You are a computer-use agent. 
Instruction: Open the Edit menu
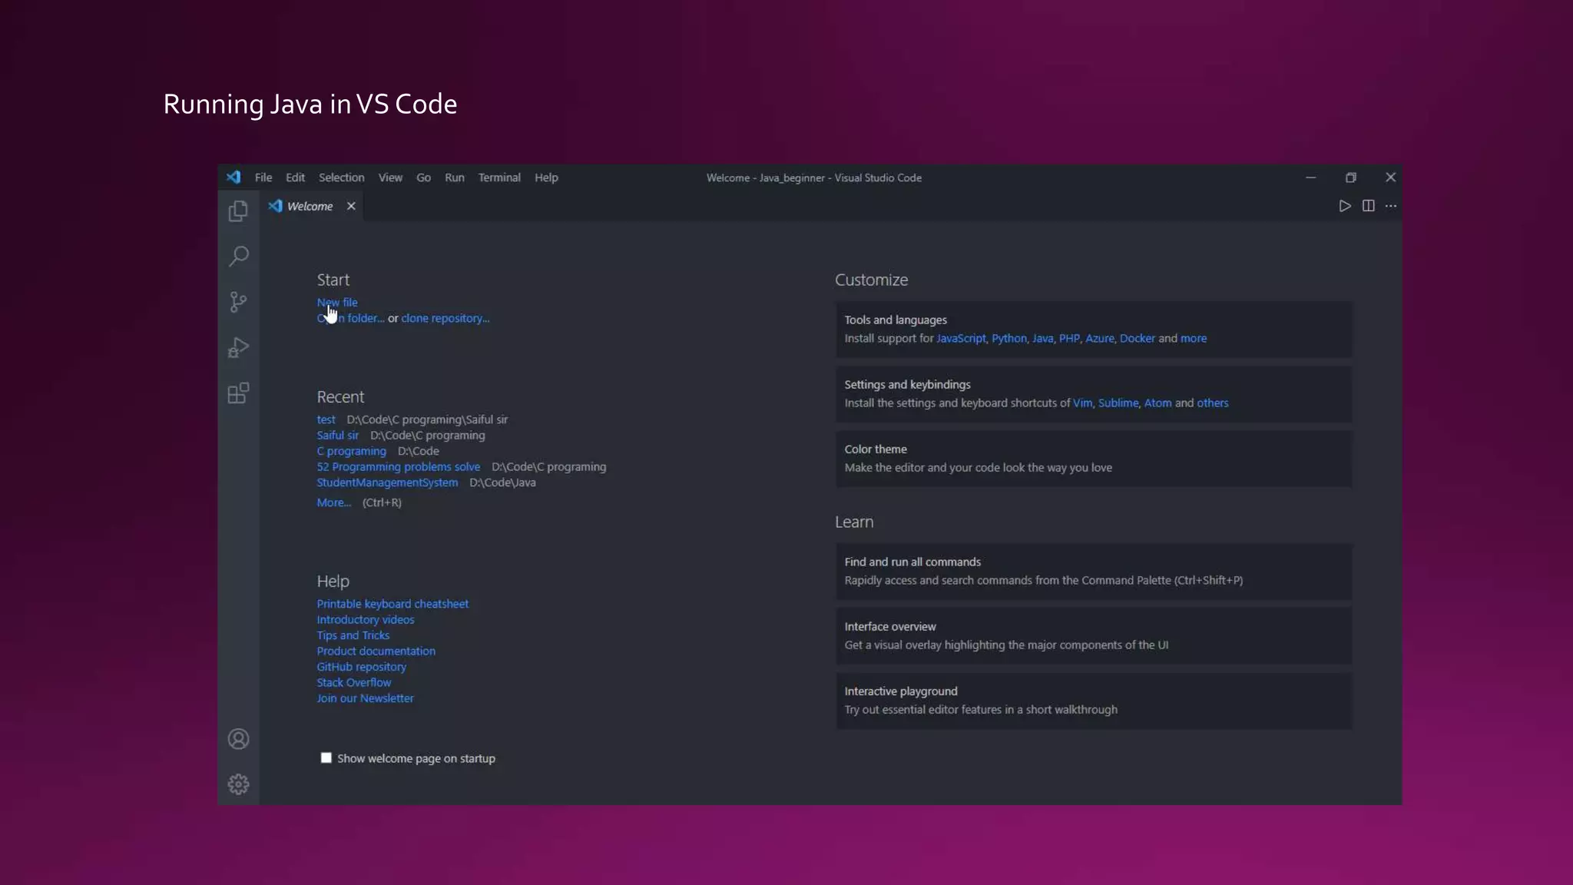point(295,177)
